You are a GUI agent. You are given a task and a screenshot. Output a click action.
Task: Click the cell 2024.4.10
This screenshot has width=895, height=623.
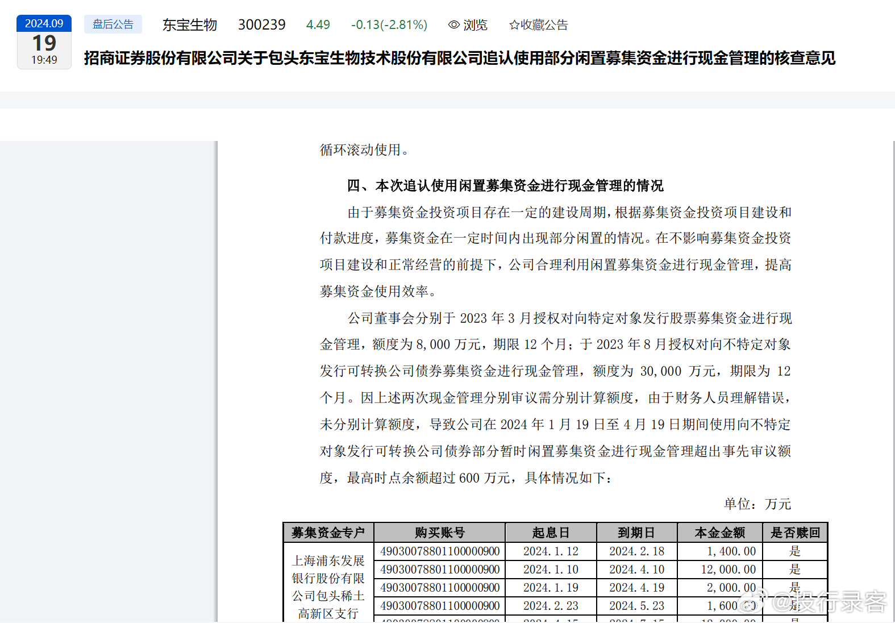(636, 570)
